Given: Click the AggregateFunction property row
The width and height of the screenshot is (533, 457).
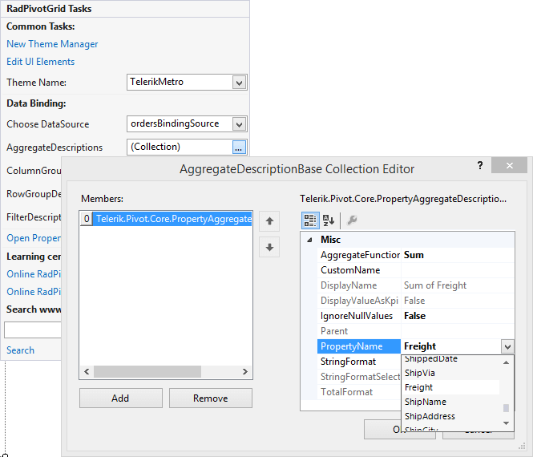Looking at the screenshot, I should [415, 255].
